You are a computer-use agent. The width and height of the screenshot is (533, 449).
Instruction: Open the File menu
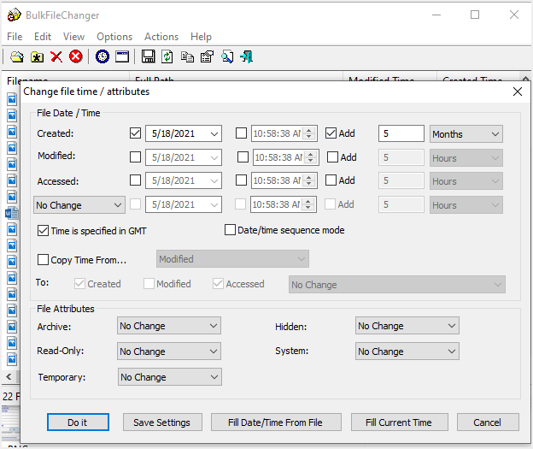(15, 37)
